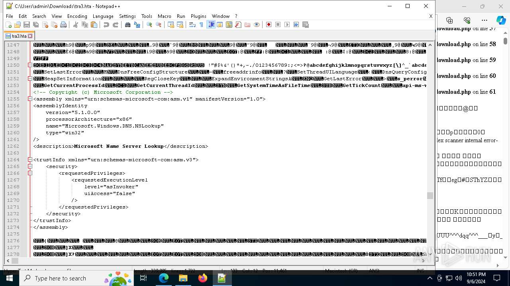Click the Microsoft Name Server Lookup description text
Image resolution: width=510 pixels, height=286 pixels.
119,146
